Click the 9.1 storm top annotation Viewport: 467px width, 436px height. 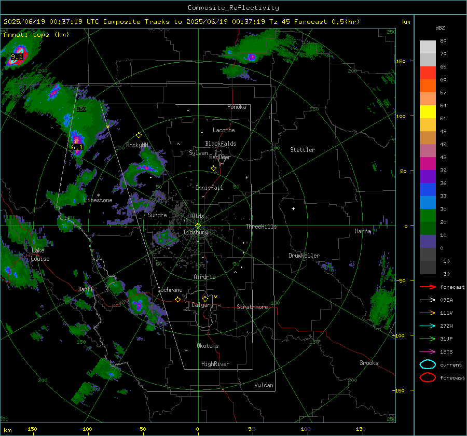(17, 57)
